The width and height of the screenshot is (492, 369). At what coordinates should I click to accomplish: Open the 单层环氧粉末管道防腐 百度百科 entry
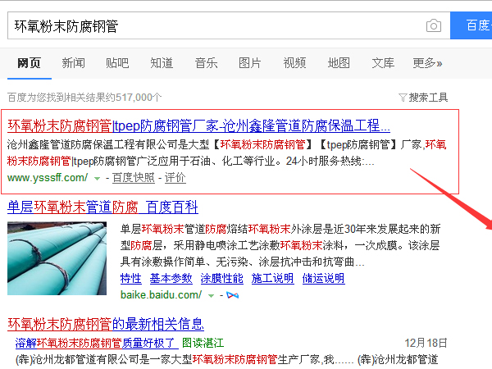point(102,207)
